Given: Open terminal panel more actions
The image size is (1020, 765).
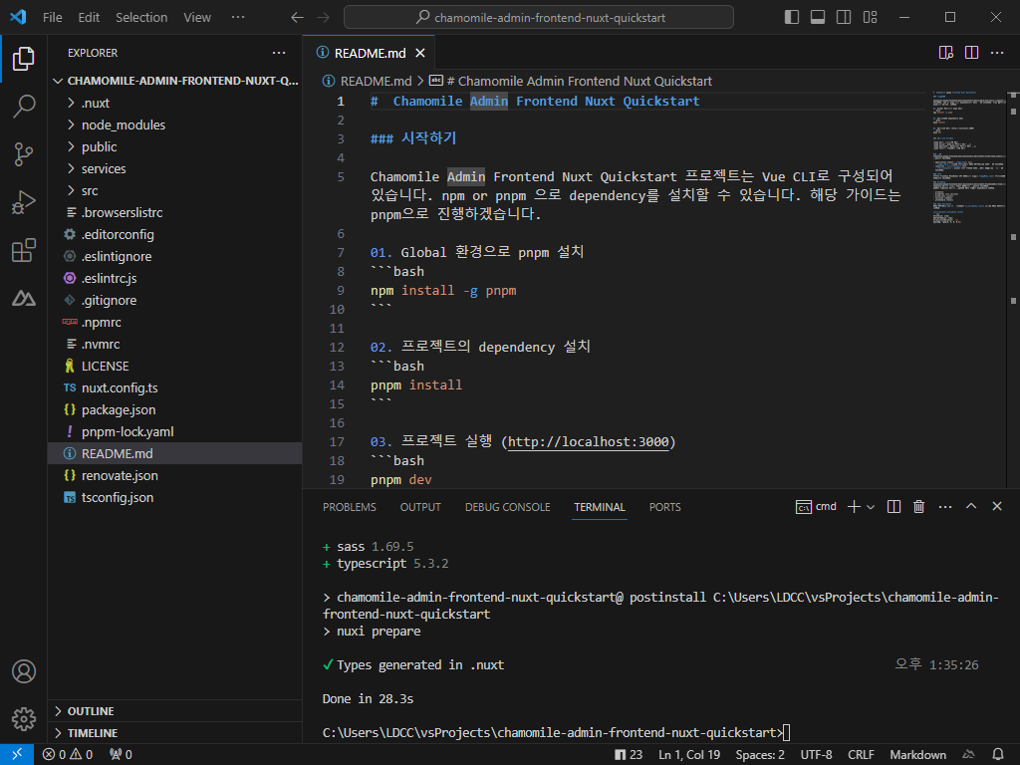Looking at the screenshot, I should tap(945, 507).
